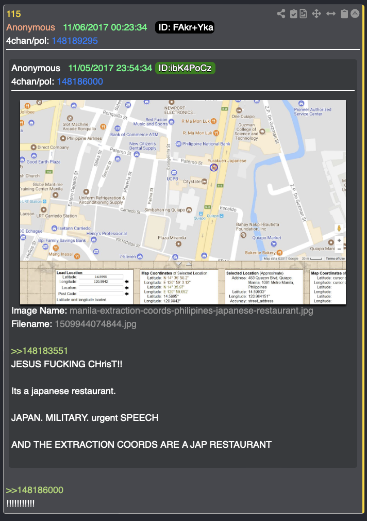
Task: Click the "JESUS FUCKING CHrisT!!" line
Action: 67,364
